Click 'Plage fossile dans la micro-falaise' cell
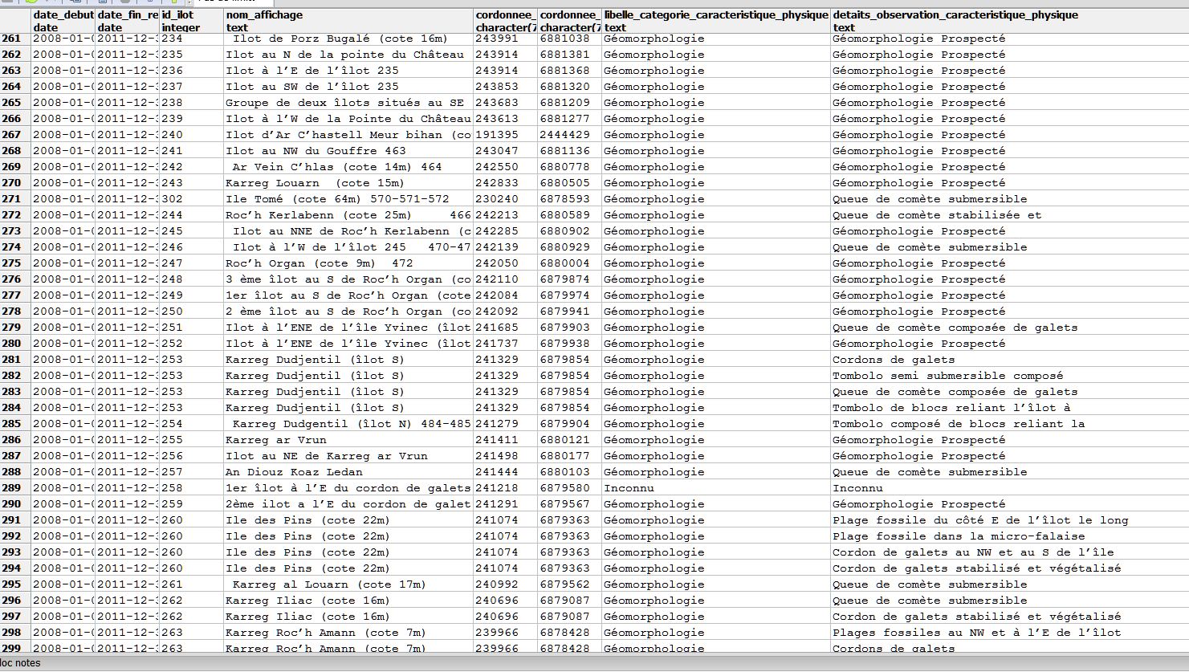This screenshot has height=672, width=1189. (958, 536)
